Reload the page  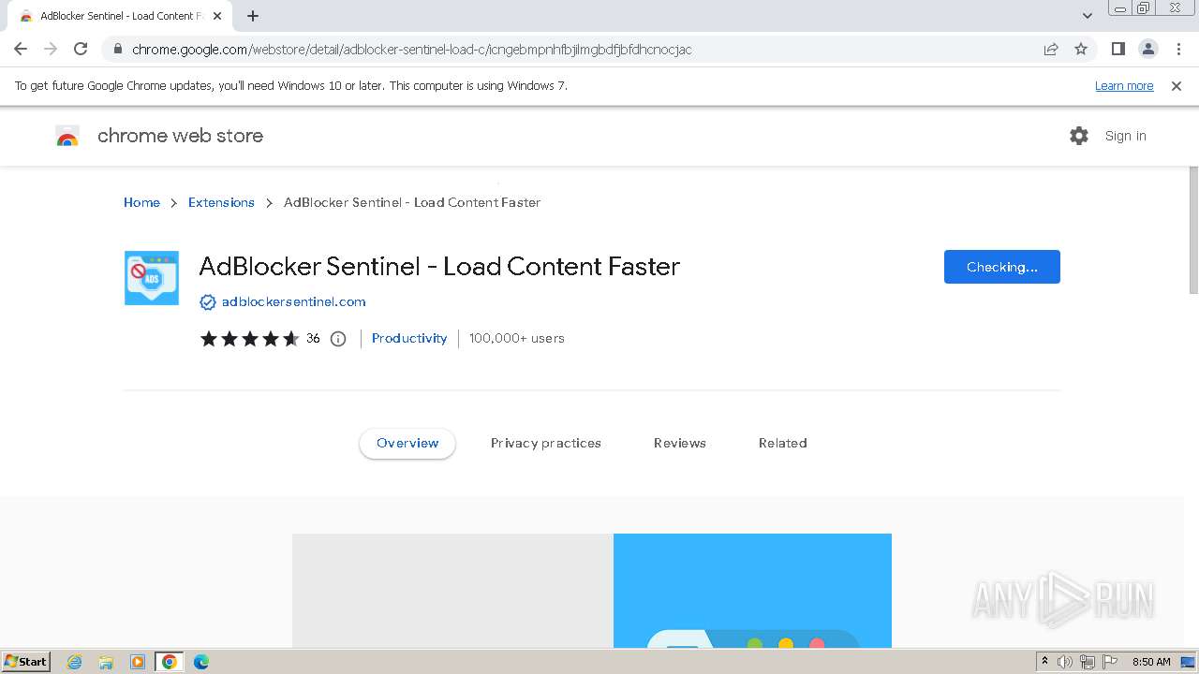(x=81, y=49)
